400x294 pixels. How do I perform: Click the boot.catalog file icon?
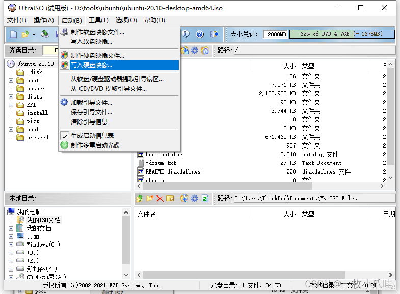tap(141, 154)
